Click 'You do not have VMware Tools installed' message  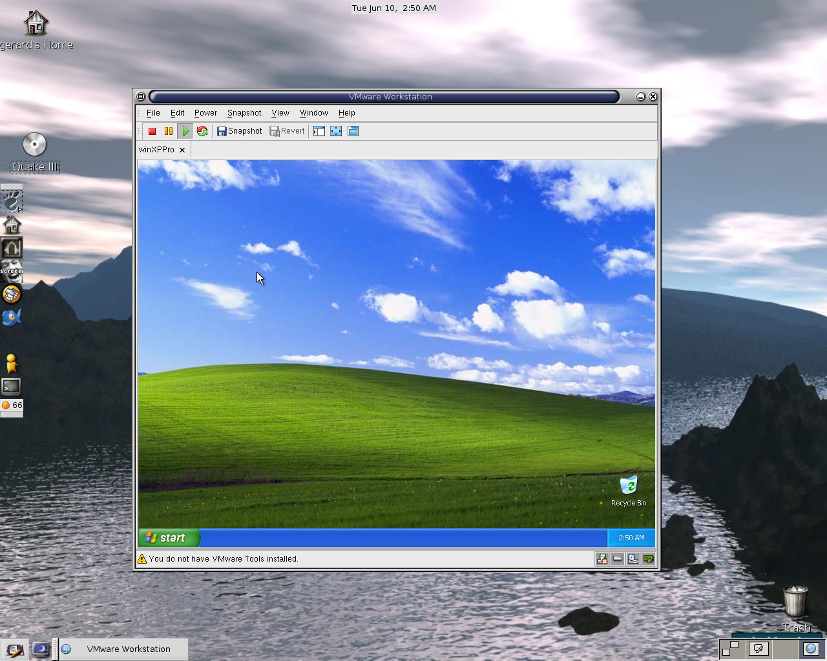[224, 559]
